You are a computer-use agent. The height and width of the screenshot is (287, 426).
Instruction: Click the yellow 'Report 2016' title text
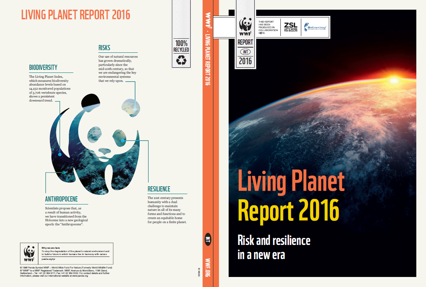[288, 210]
